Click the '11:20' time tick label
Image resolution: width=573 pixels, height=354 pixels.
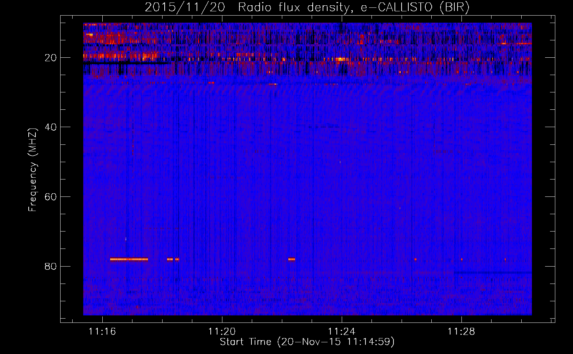222,331
